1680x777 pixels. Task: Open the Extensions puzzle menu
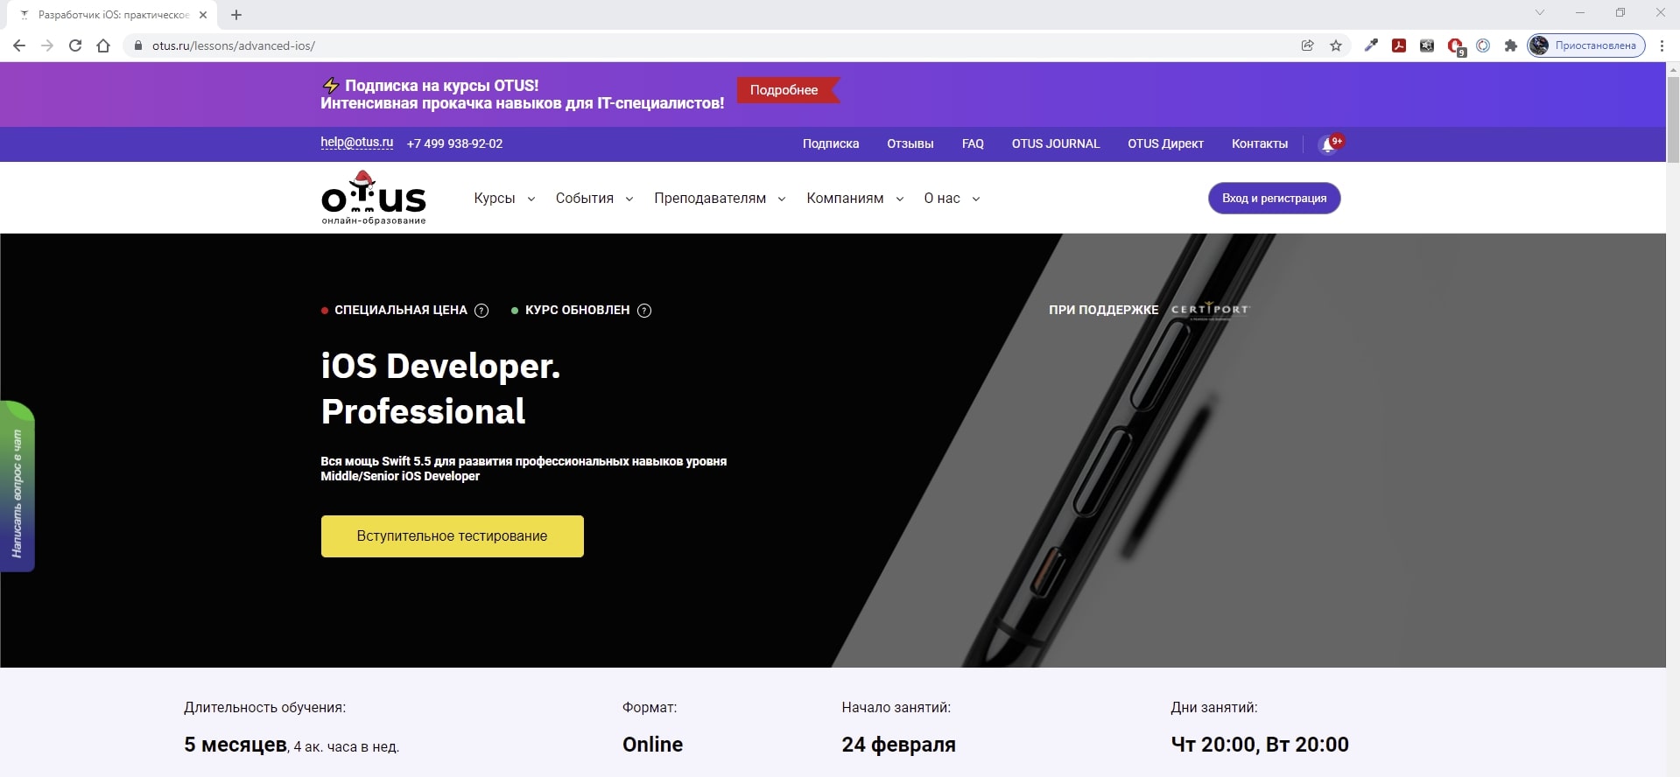tap(1510, 45)
